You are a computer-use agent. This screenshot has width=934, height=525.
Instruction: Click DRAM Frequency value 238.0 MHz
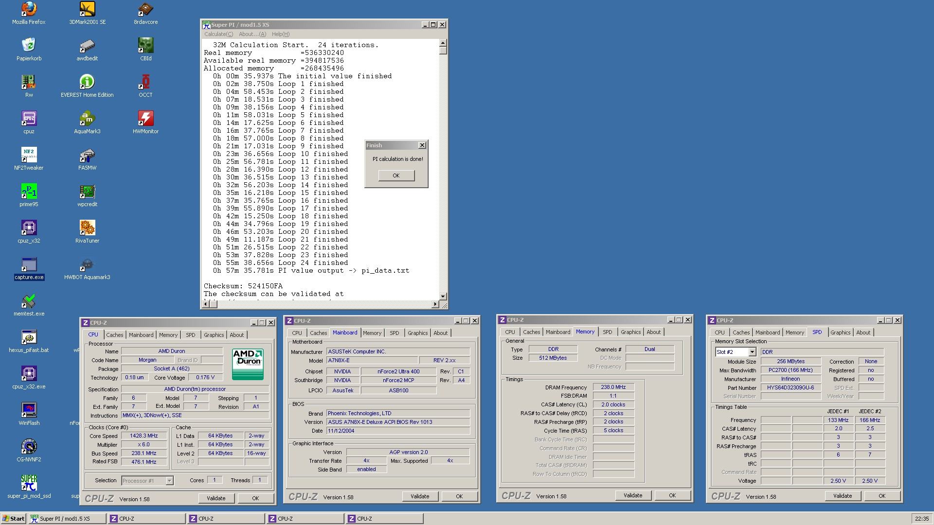coord(613,387)
